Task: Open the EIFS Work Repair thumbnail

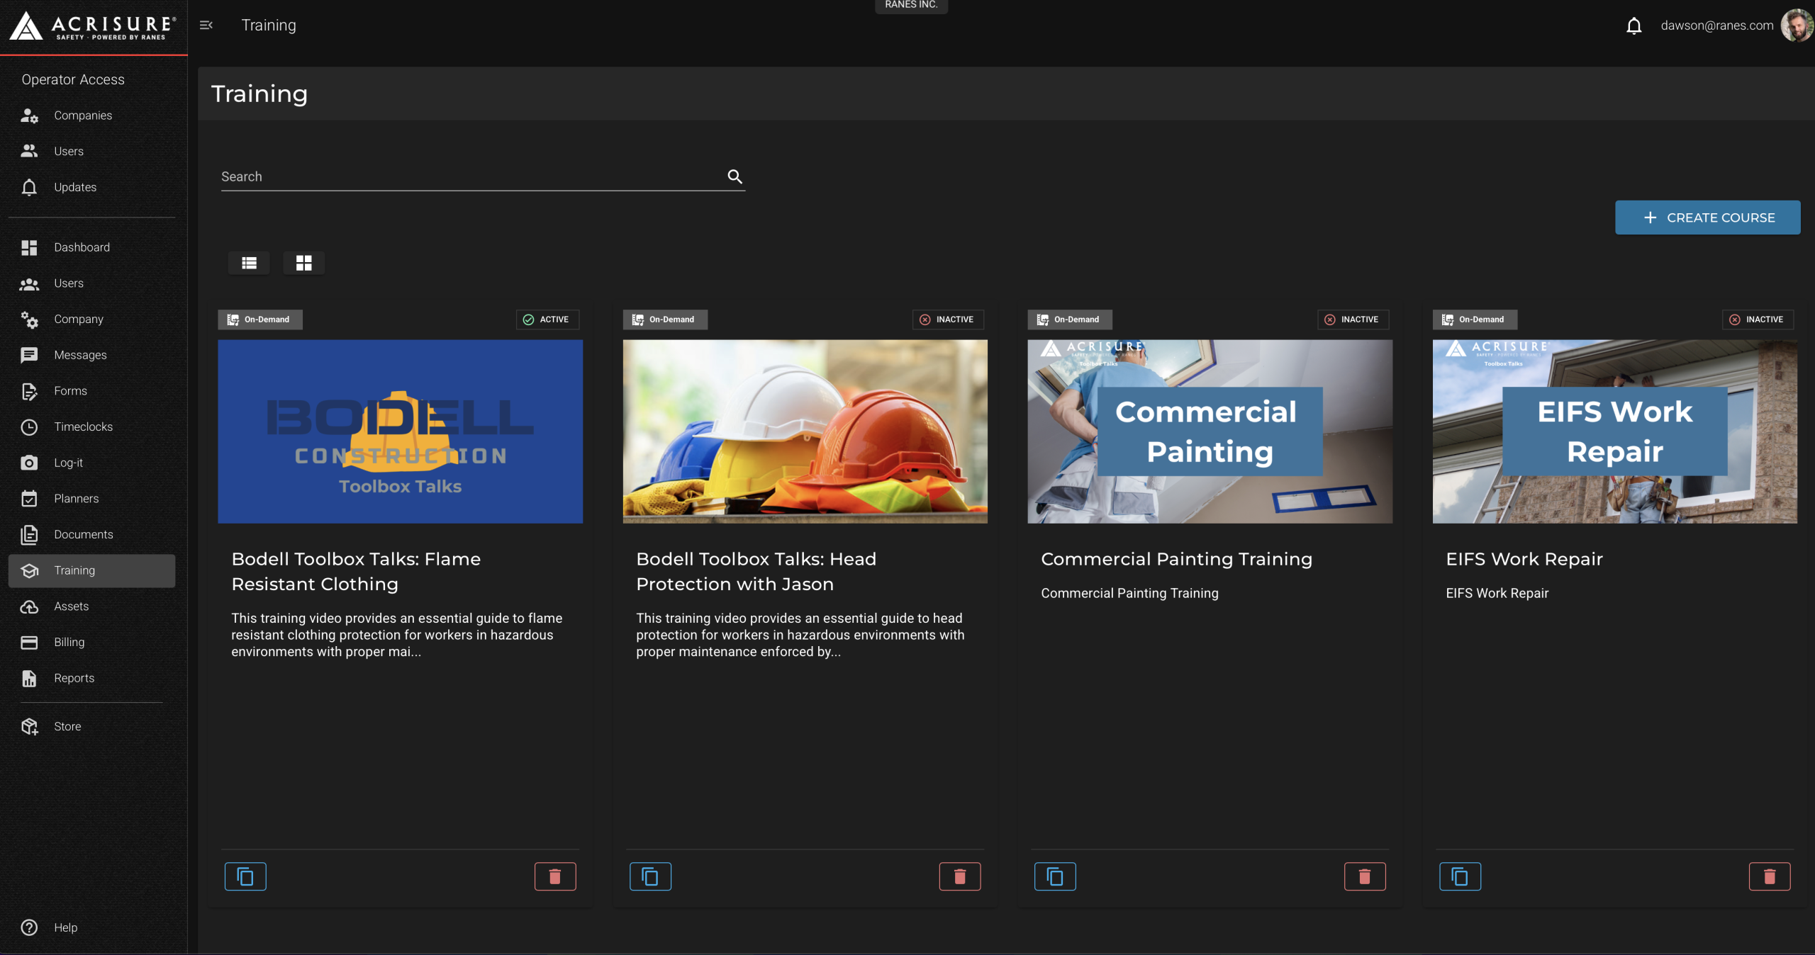Action: coord(1614,431)
